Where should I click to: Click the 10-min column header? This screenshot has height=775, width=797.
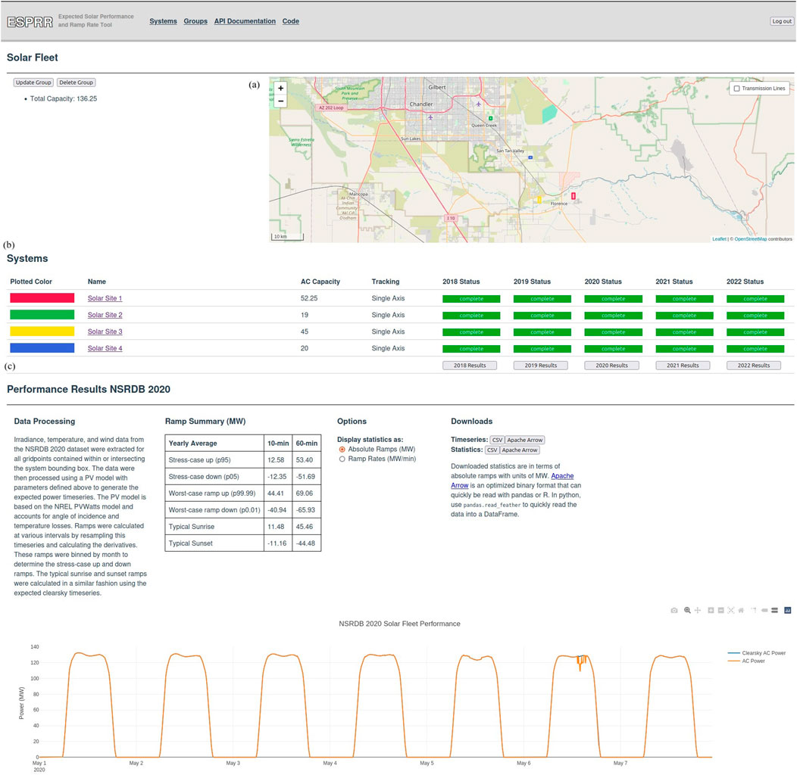278,444
